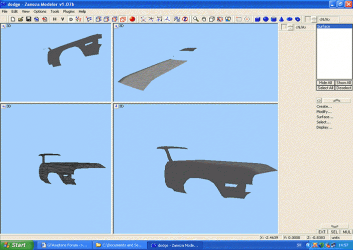This screenshot has width=353, height=250.
Task: Toggle the D axis lock button
Action: click(71, 19)
